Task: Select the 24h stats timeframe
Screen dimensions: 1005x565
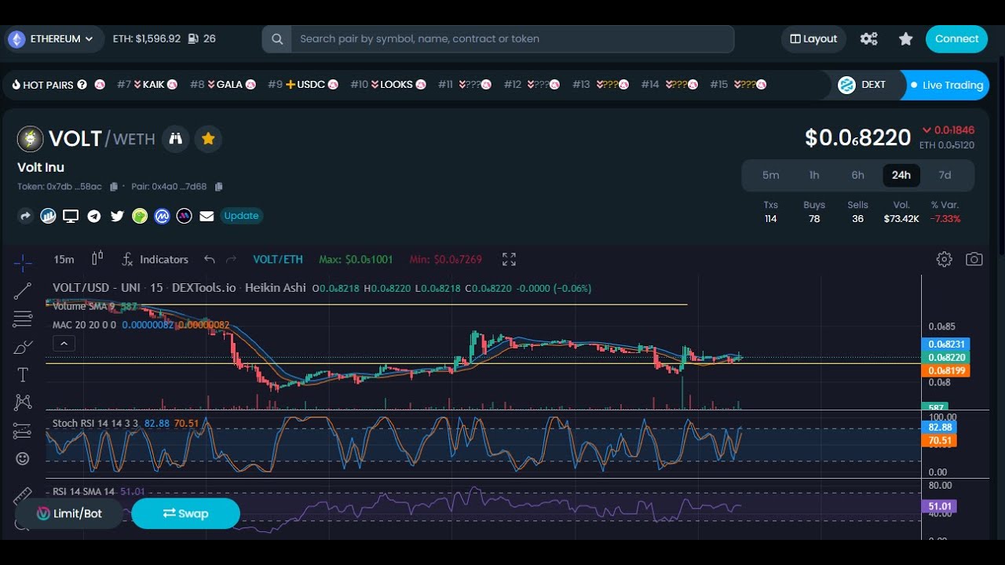Action: pyautogui.click(x=901, y=175)
